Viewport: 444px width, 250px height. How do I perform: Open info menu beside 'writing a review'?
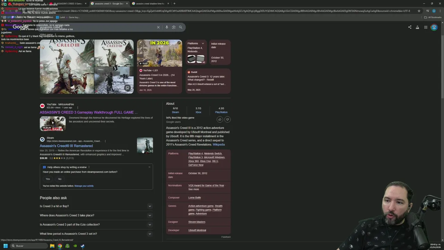pyautogui.click(x=89, y=167)
